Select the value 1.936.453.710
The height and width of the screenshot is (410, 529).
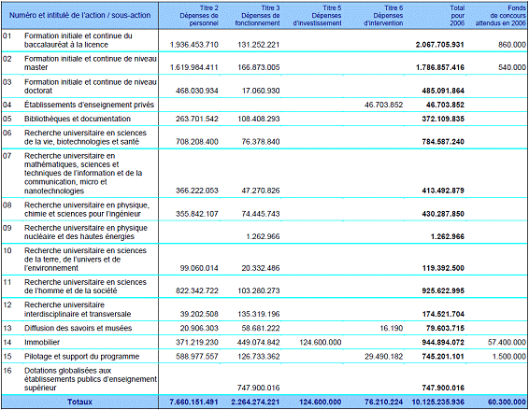(194, 45)
